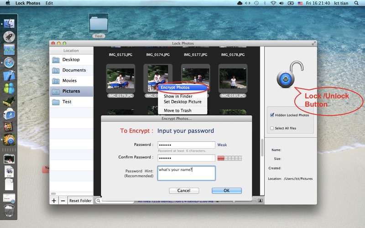Click the Location header in sidebar

71,51
